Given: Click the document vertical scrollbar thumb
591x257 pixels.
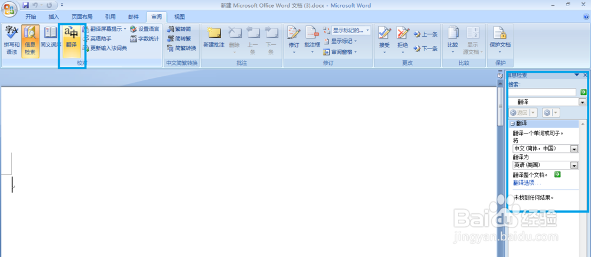Looking at the screenshot, I should pyautogui.click(x=500, y=106).
